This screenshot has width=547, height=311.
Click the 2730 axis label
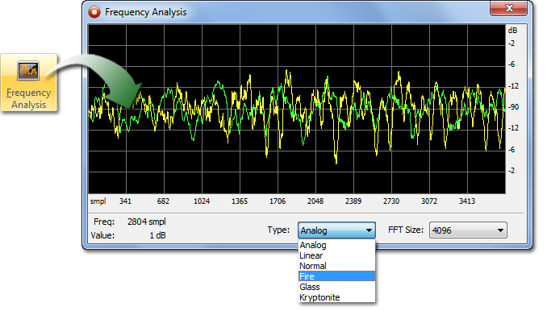pos(391,201)
